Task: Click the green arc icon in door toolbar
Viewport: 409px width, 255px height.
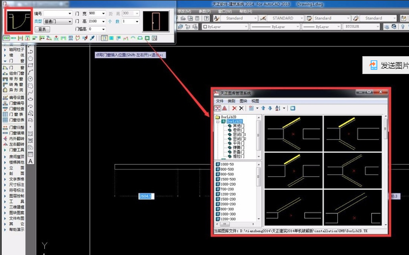Action: click(133, 38)
